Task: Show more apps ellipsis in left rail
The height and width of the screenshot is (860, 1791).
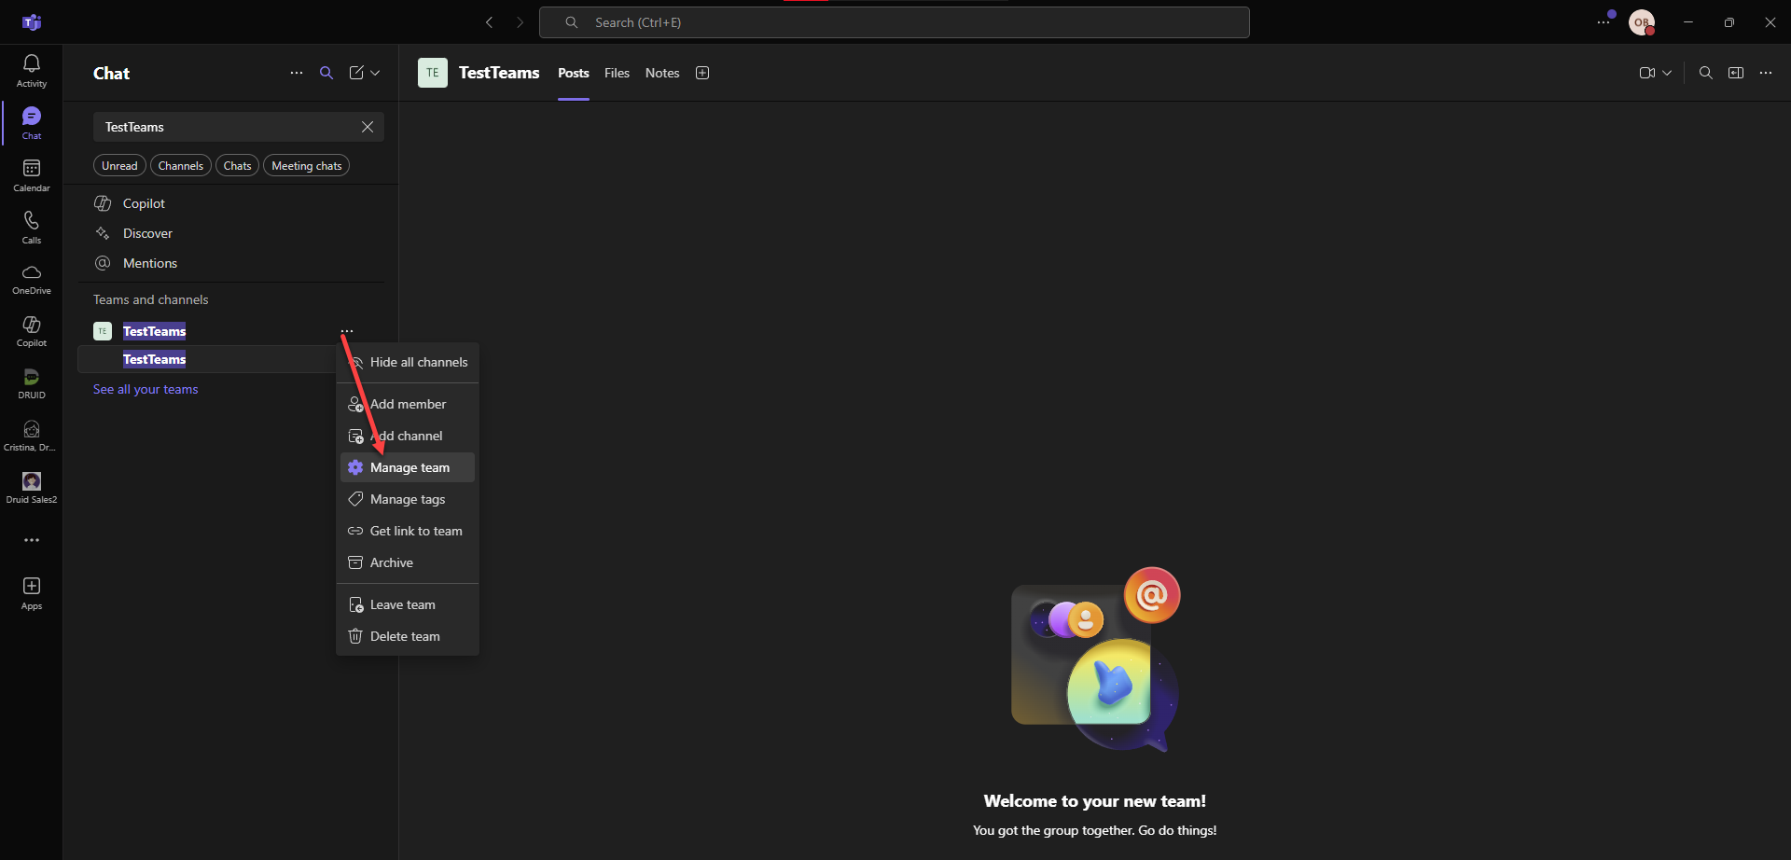Action: 32,540
